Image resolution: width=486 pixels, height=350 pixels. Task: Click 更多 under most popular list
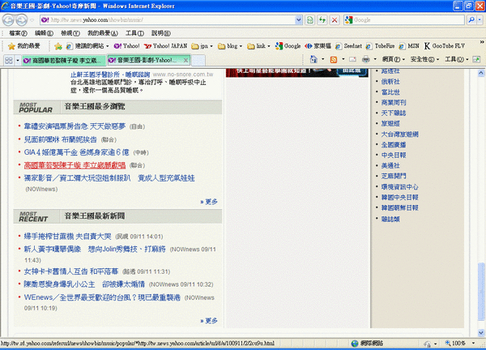pos(209,202)
